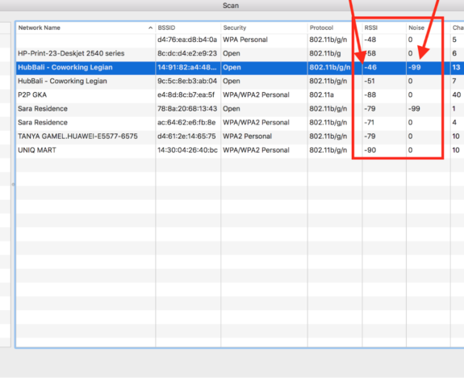Sort networks by Noise column
This screenshot has width=464, height=378.
(428, 27)
